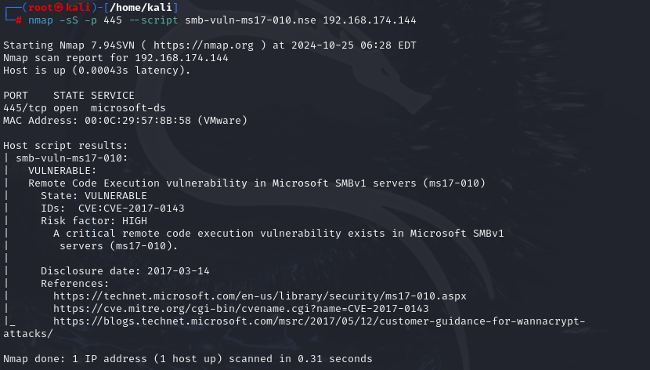Click the technet ms17-010.aspx reference URL

259,296
